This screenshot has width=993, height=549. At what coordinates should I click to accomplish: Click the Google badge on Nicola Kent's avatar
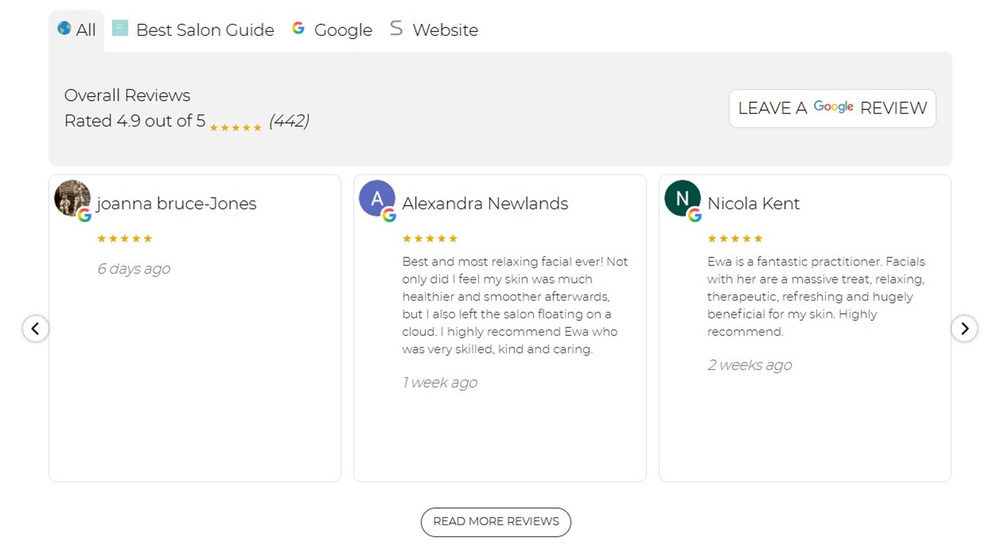[x=695, y=214]
